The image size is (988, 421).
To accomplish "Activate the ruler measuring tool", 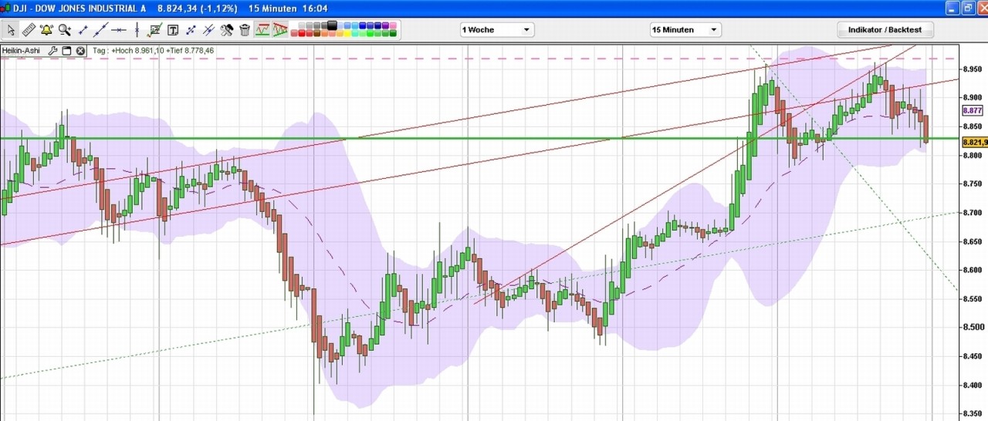I will (x=29, y=30).
